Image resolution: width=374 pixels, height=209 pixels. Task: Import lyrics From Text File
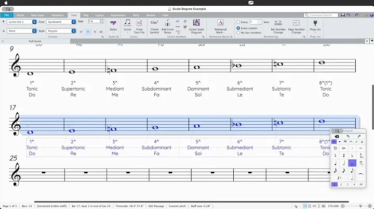pos(139,26)
